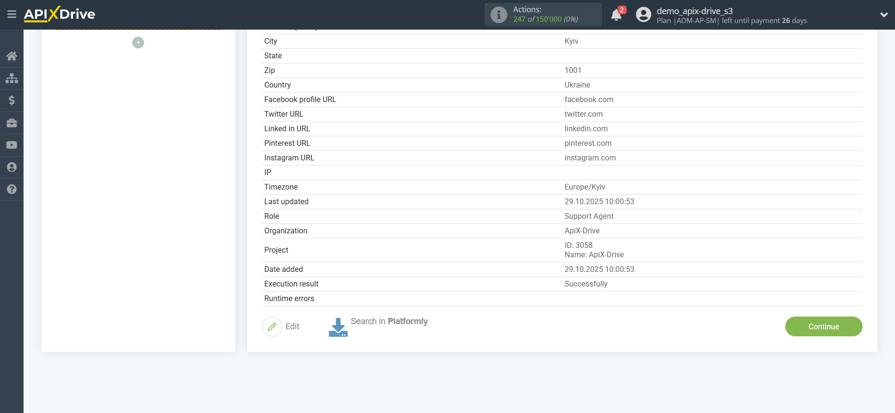Select the Country value Ukraine
Image resolution: width=895 pixels, height=413 pixels.
click(x=577, y=85)
